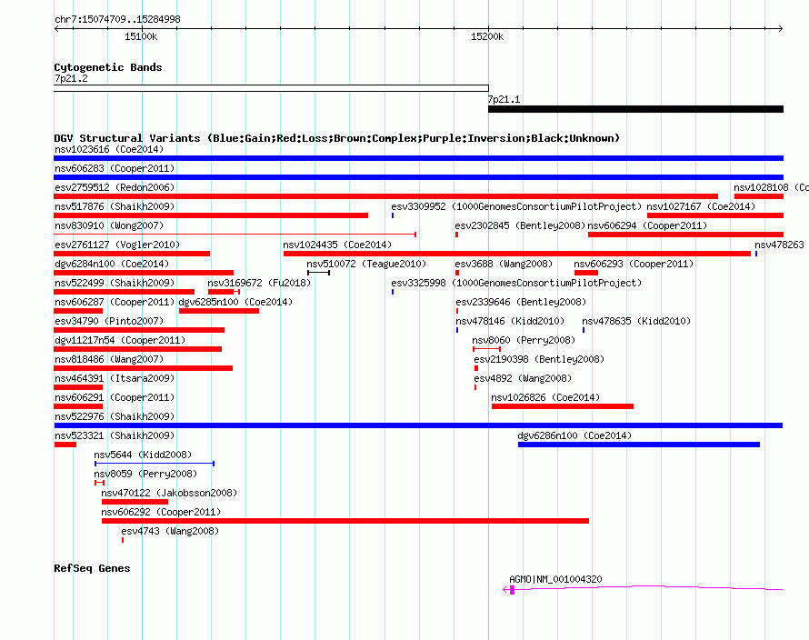The height and width of the screenshot is (640, 809).
Task: Click the nsv464391 (Itsara2009) label
Action: click(115, 379)
